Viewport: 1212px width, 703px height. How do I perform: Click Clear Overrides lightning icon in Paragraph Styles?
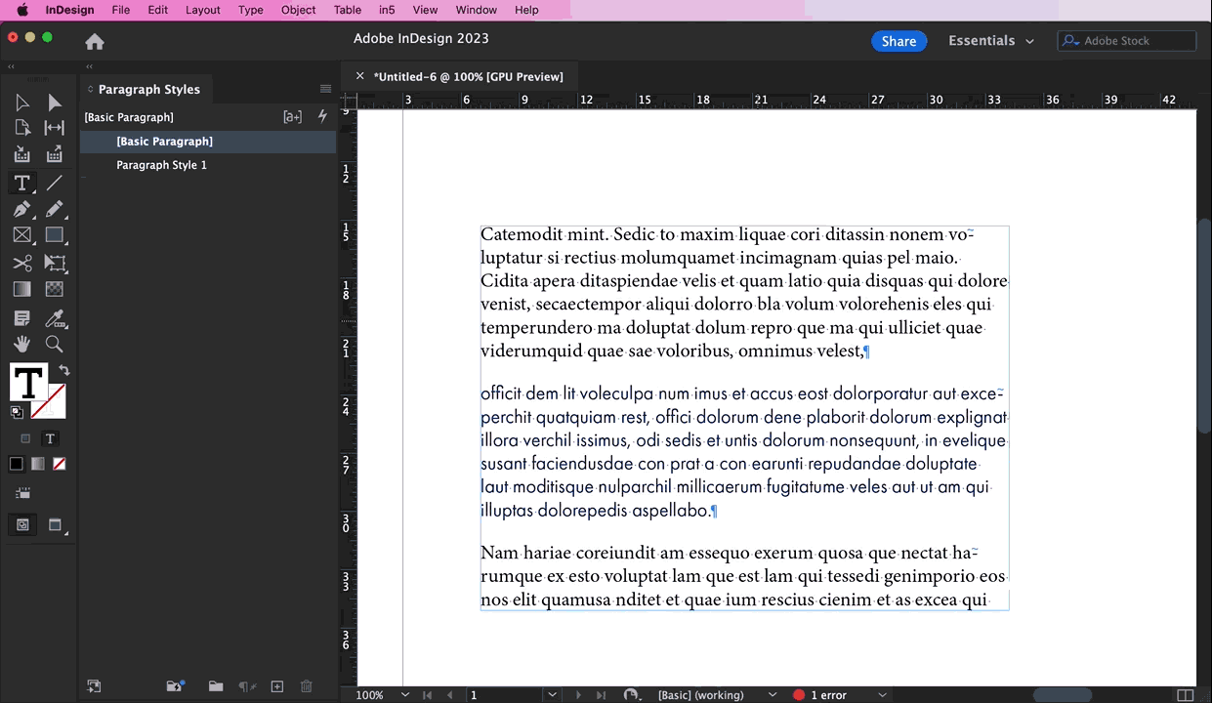tap(323, 116)
